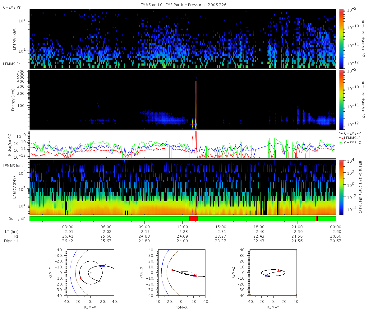This screenshot has height=311, width=373.
Task: Click the LEMMS pressure color bar in second panel
Action: pyautogui.click(x=342, y=100)
